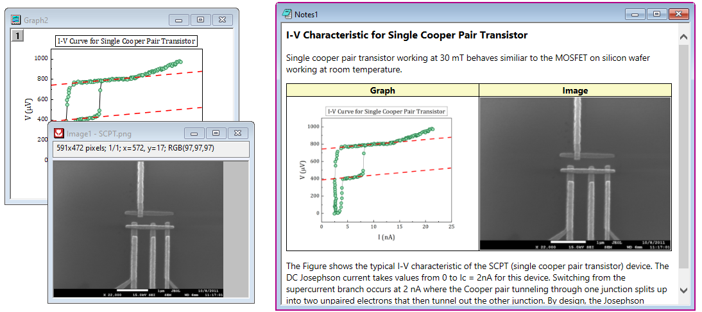Maximize the Image1 - SCPT.png window
702x312 pixels.
pos(216,133)
